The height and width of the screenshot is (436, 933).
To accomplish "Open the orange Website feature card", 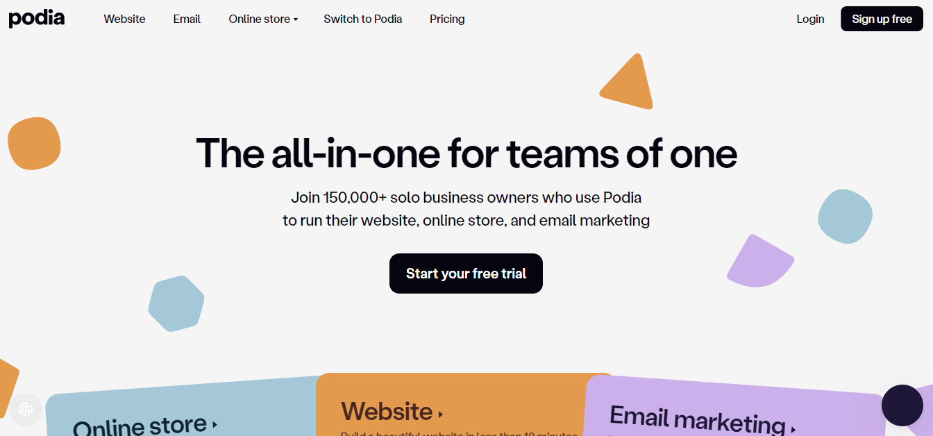I will pos(462,405).
